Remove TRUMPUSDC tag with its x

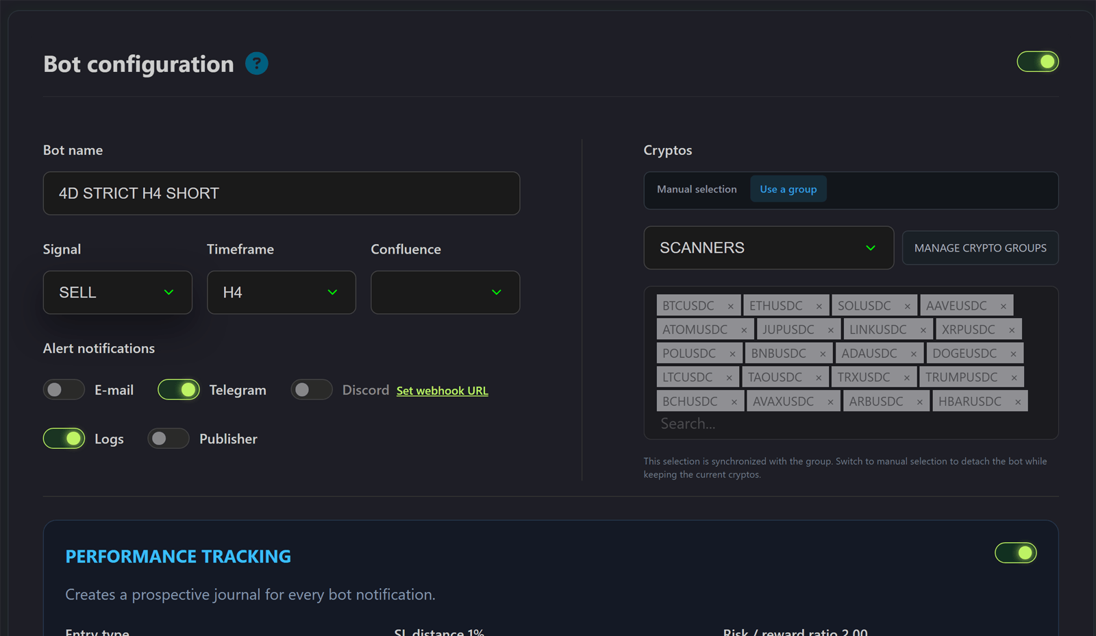point(1014,378)
